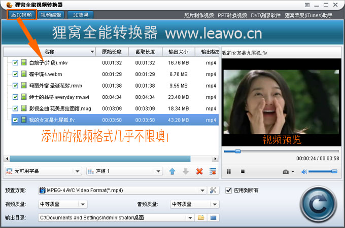Viewport: 345px width, 228px height.
Task: Open the 视频编辑 video edit tab
Action: [51, 15]
